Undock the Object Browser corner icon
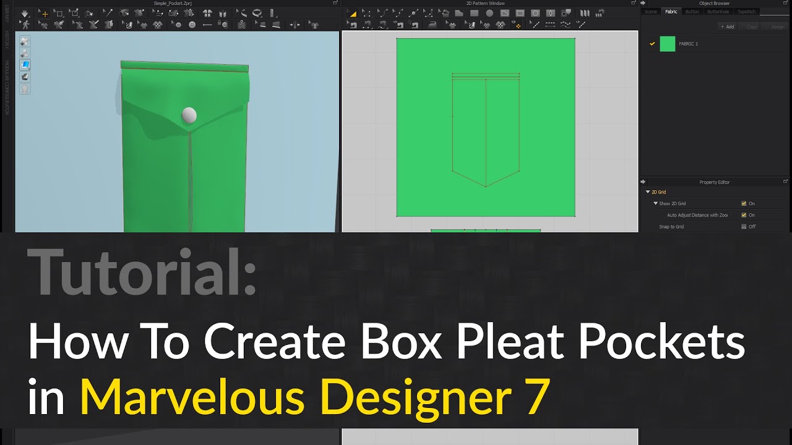Screen dimensions: 792x445 pos(786,3)
